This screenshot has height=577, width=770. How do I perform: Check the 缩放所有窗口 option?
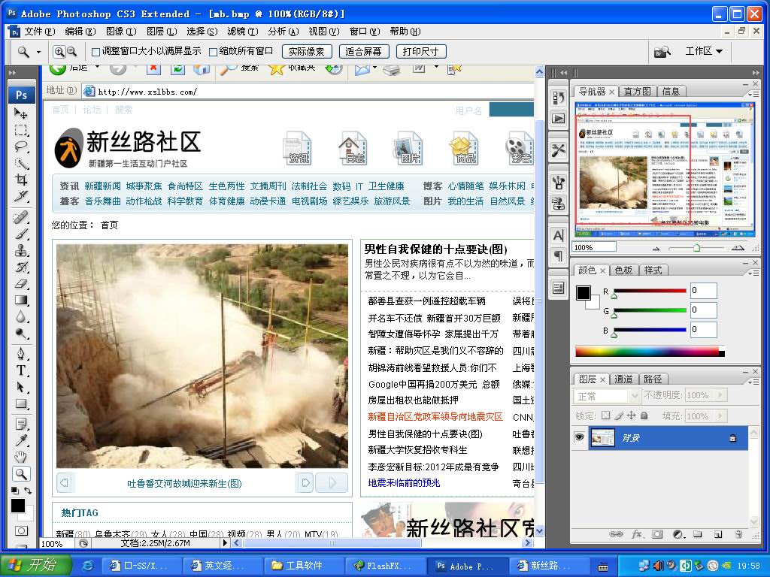tap(213, 52)
